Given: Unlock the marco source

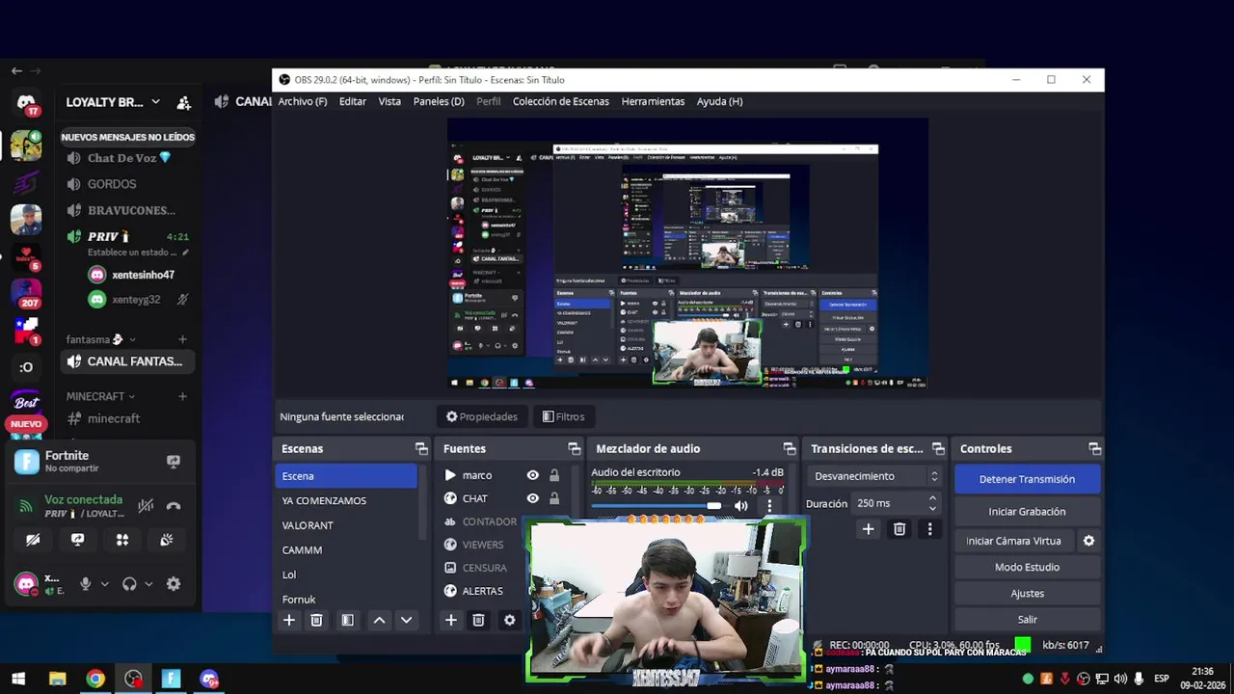Looking at the screenshot, I should pos(554,475).
